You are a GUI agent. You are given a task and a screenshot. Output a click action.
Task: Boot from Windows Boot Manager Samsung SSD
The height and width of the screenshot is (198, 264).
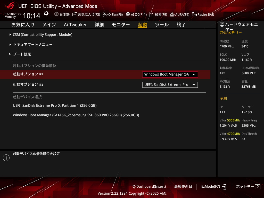click(76, 115)
